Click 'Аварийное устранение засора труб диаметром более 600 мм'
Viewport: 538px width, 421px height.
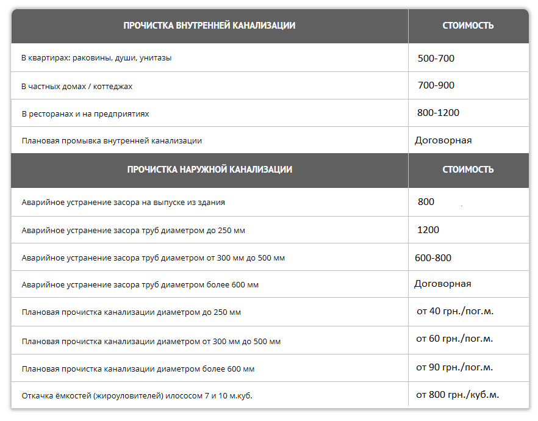point(140,285)
